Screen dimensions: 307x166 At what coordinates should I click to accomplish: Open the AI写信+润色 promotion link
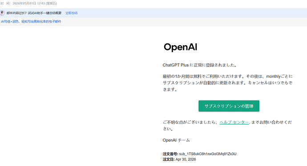click(31, 21)
